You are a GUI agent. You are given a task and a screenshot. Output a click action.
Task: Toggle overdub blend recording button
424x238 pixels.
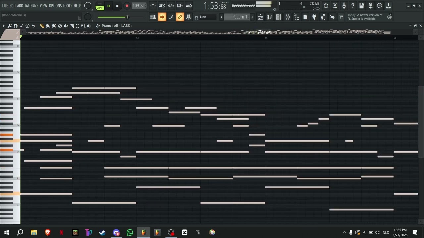pyautogui.click(x=180, y=6)
